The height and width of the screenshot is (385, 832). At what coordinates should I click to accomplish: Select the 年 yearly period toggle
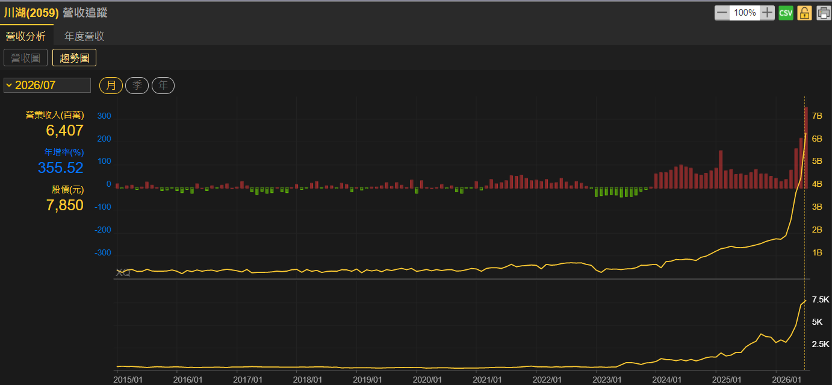[x=163, y=86]
